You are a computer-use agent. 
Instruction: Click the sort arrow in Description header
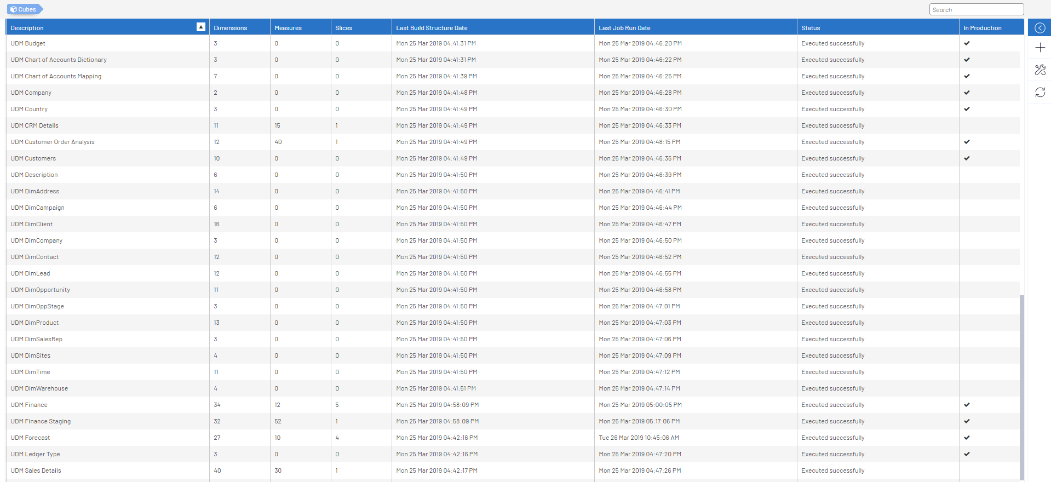point(200,27)
